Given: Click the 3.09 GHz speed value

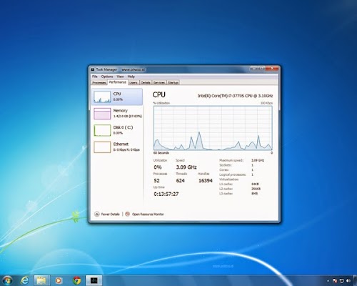Looking at the screenshot, I should [x=186, y=167].
